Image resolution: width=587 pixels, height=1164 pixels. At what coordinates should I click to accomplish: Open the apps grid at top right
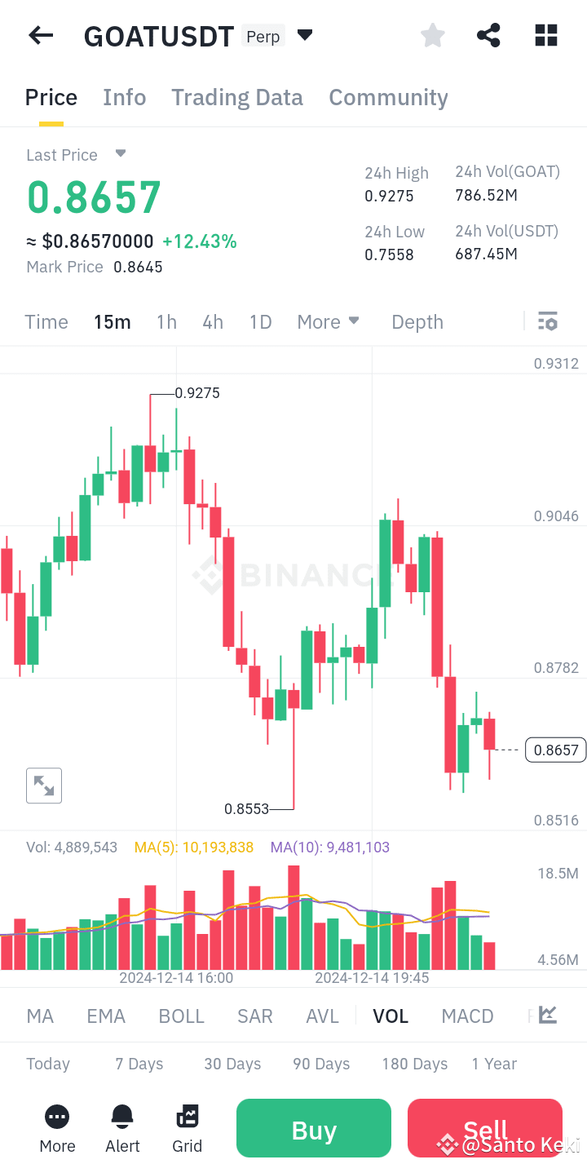(x=545, y=34)
